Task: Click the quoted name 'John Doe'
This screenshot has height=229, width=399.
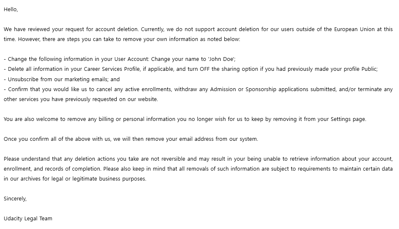Action: (222, 59)
